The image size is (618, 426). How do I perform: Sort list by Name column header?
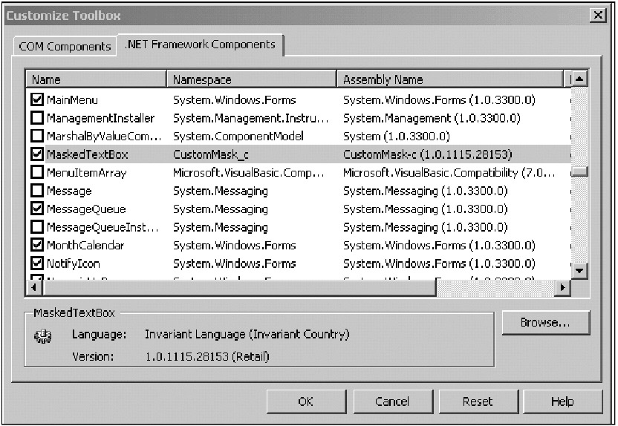96,79
